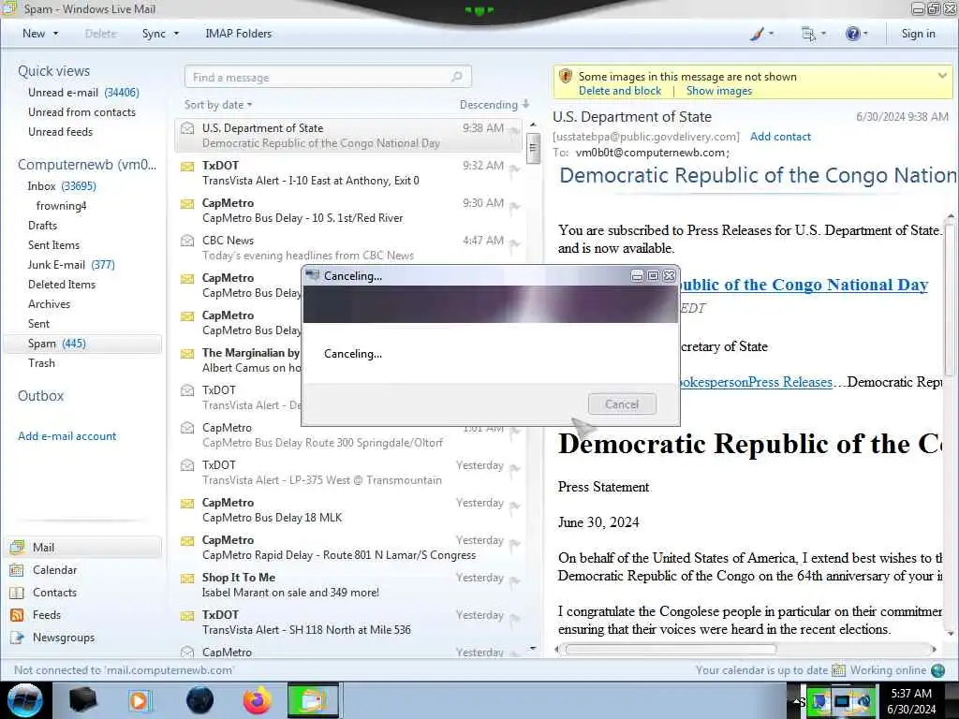This screenshot has height=719, width=959.
Task: Flag the Shop It To Me message
Action: point(515,580)
